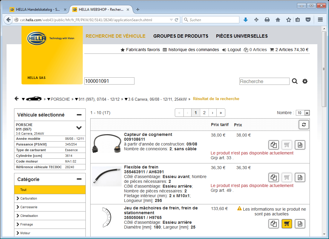Screen dimensions: 329x239
Task: Collapse the Véhicule sélectionné panel
Action: 79,115
